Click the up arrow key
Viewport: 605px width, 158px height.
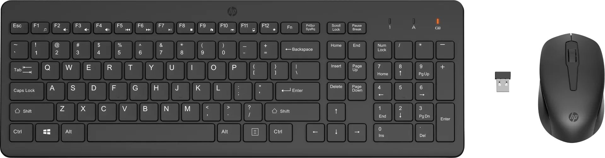336,112
